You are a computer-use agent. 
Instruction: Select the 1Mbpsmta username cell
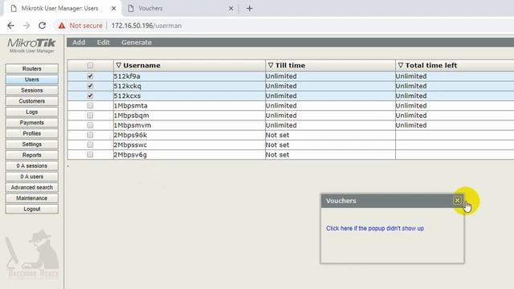pos(190,105)
